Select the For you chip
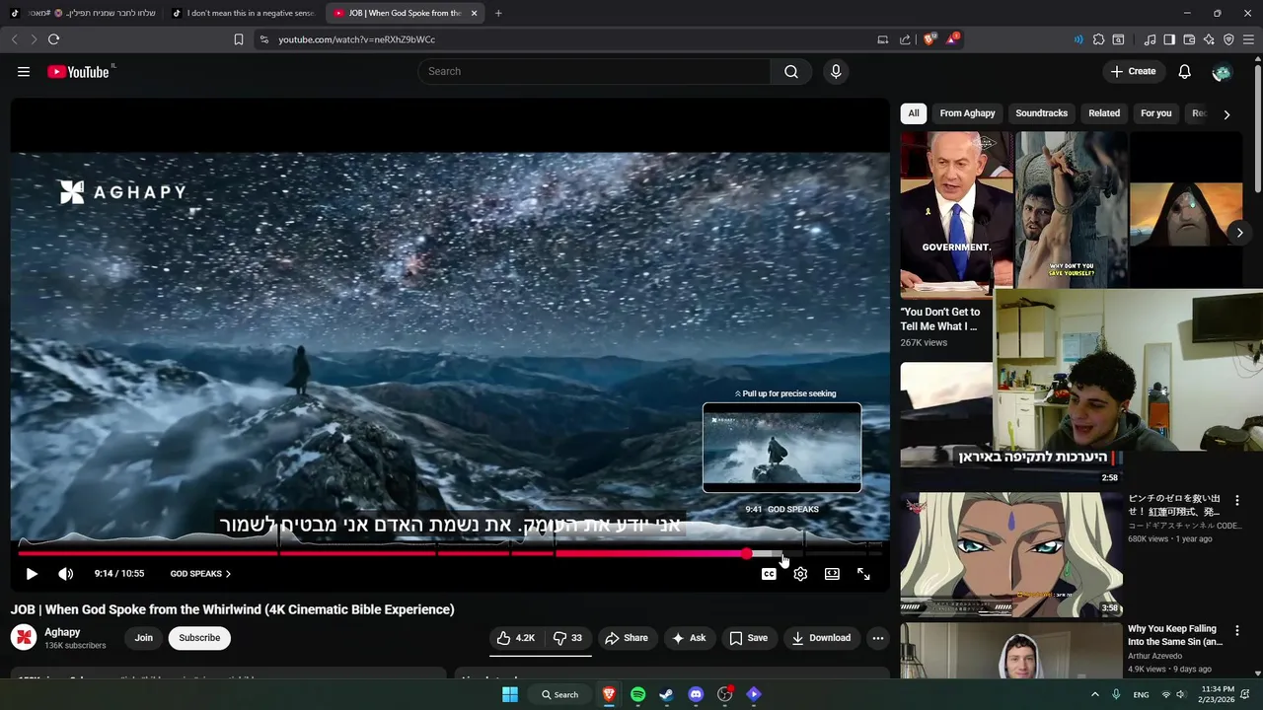This screenshot has width=1263, height=710. pyautogui.click(x=1155, y=113)
